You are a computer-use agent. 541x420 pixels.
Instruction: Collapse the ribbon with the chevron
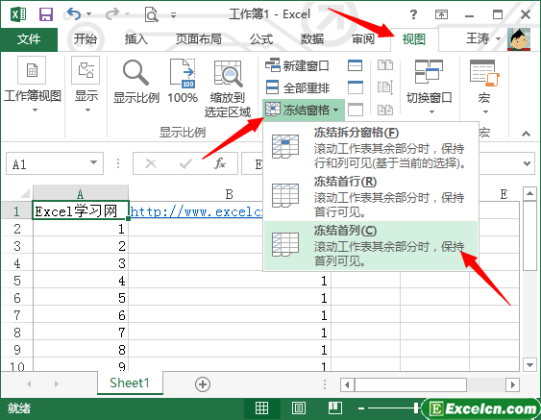[x=526, y=134]
